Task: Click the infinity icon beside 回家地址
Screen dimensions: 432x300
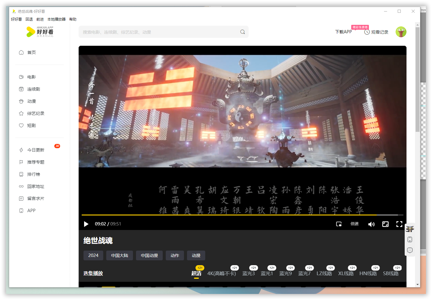Action: tap(21, 186)
